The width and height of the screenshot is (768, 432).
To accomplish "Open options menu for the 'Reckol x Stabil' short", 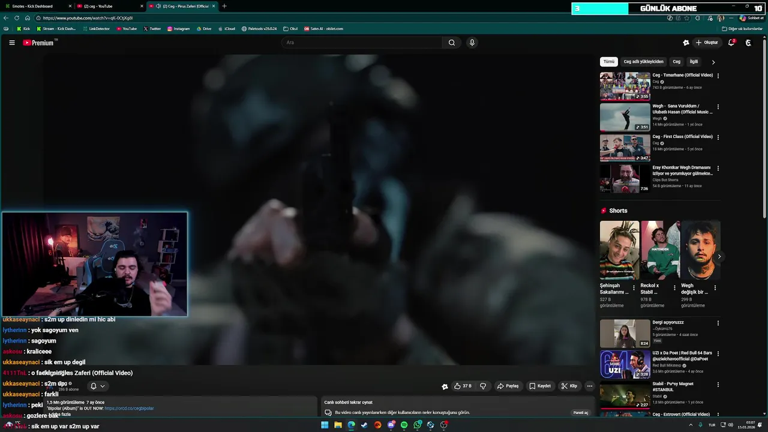I will 674,288.
